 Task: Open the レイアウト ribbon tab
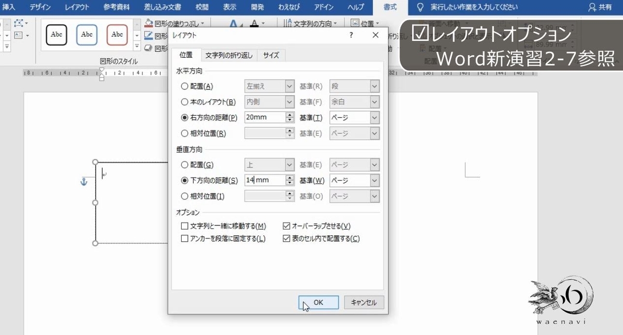coord(77,7)
